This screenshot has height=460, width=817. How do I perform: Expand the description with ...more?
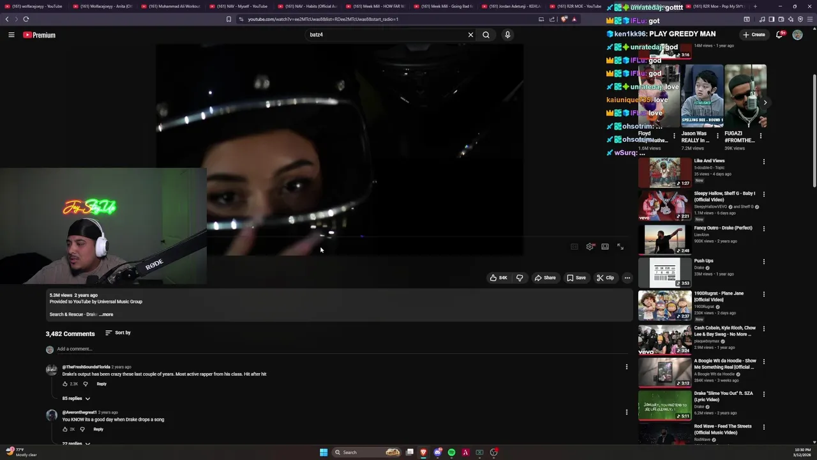click(106, 314)
